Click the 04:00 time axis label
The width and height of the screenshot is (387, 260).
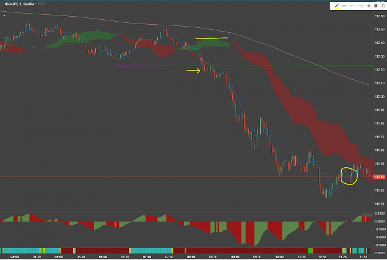pos(15,257)
